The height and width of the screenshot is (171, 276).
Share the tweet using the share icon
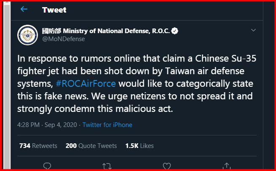227,166
